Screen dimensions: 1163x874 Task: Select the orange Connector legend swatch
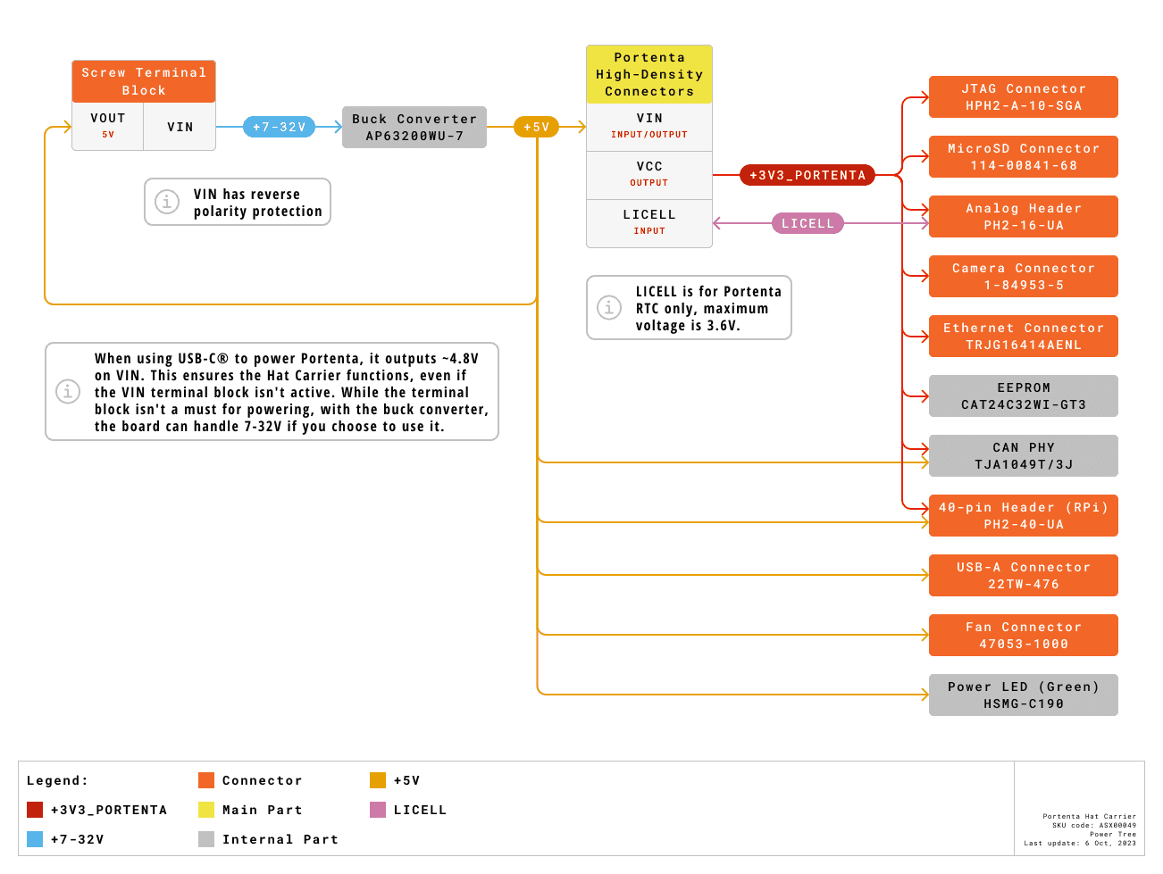[x=206, y=780]
